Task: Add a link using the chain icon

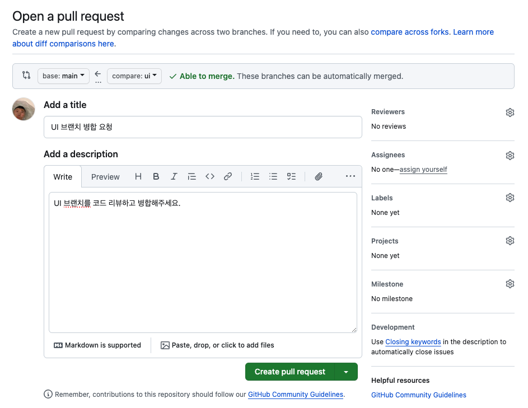Action: tap(228, 176)
